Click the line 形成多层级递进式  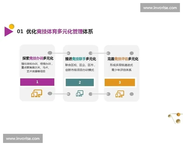pos(121,65)
